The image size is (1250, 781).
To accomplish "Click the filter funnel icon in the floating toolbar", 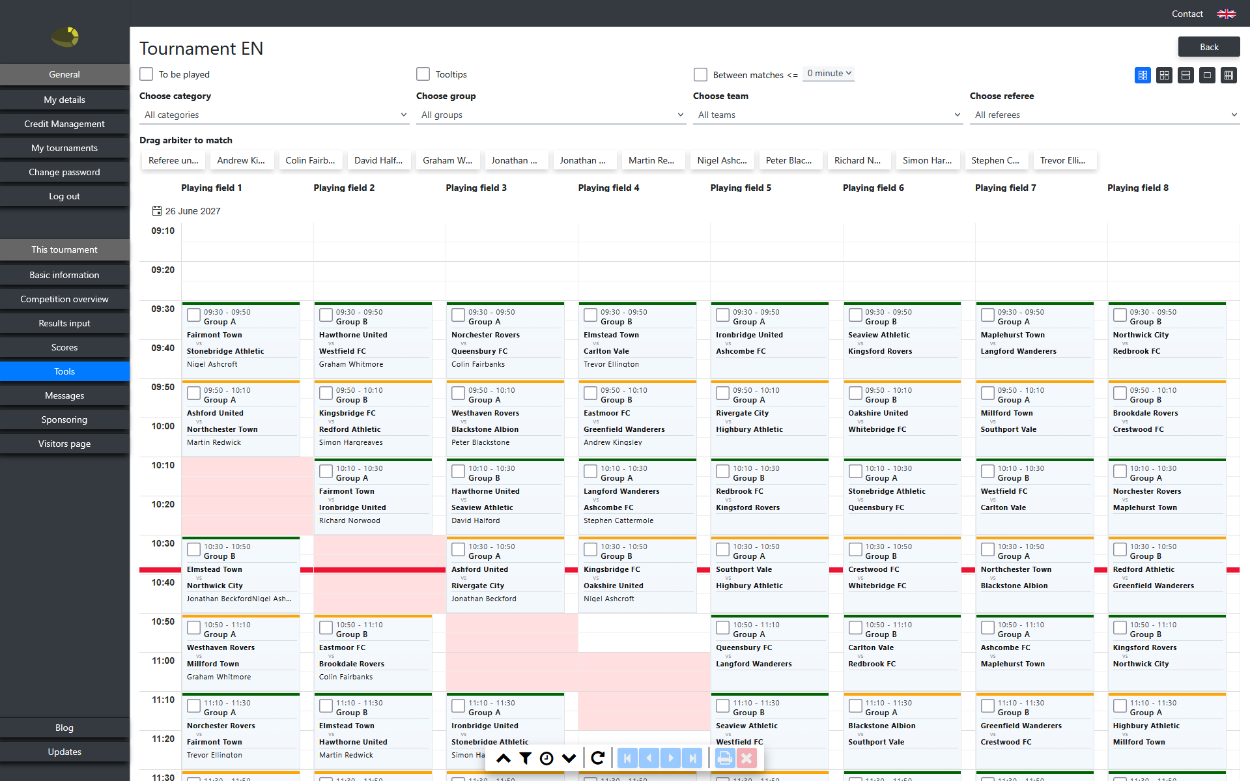I will point(525,758).
